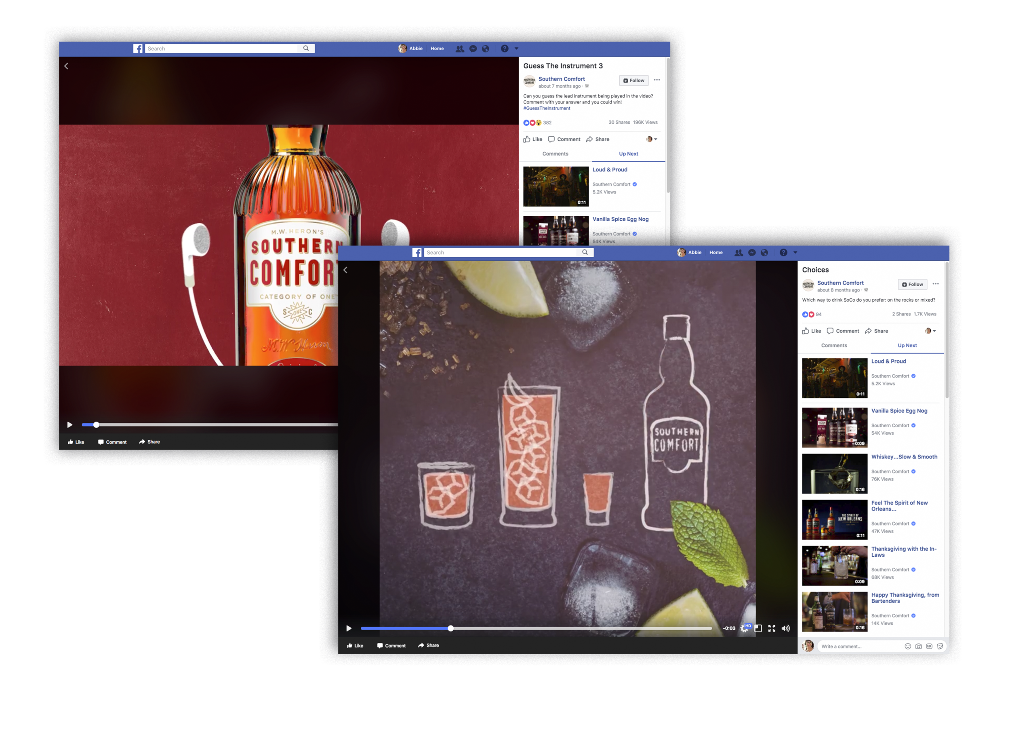Open Vanilla Spice Egg Nog thumbnail in Choices window
Screen dimensions: 1010x735
[835, 427]
